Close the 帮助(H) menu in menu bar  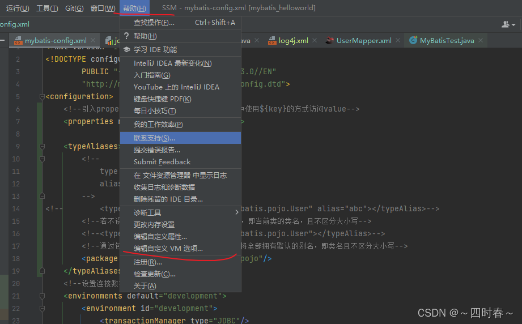click(x=134, y=8)
